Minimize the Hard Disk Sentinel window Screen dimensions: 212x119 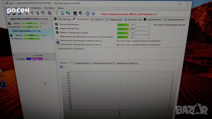172,4
